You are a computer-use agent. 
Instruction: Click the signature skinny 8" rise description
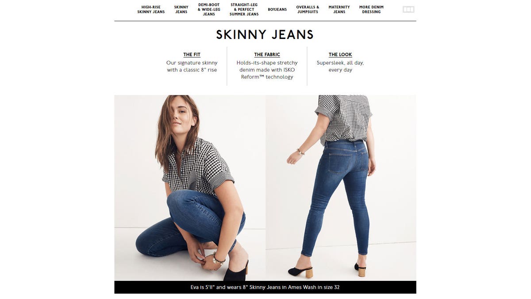tap(192, 66)
